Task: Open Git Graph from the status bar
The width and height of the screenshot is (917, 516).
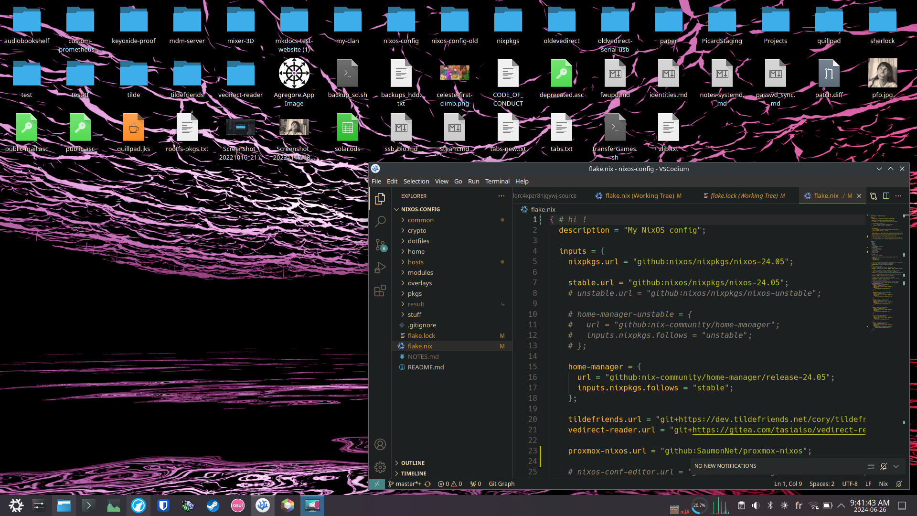Action: click(501, 484)
